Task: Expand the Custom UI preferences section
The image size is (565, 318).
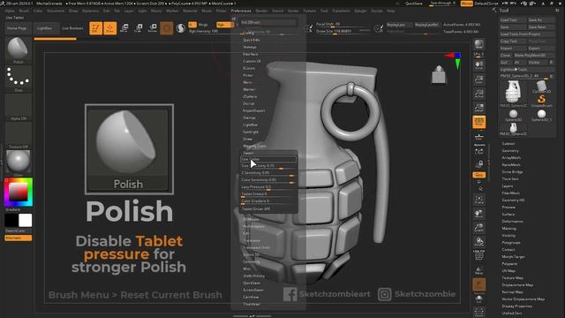Action: pyautogui.click(x=252, y=61)
